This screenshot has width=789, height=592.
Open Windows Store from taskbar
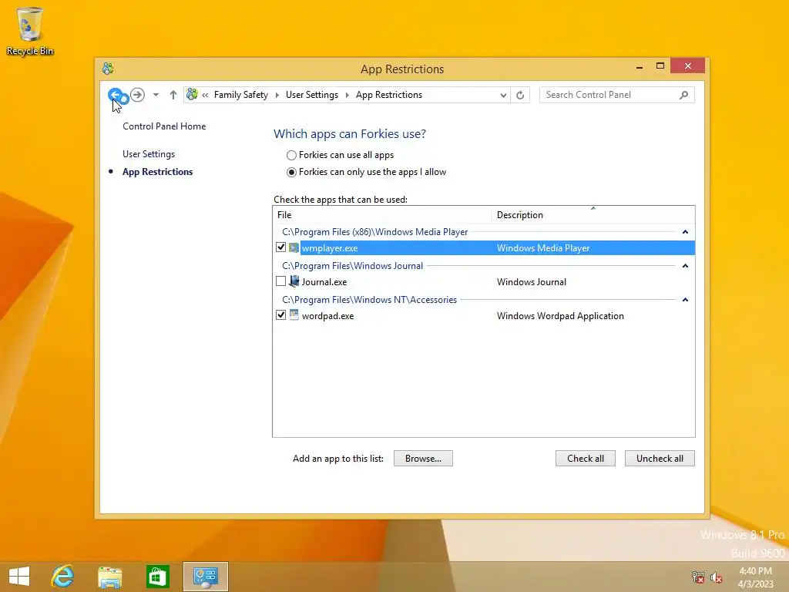[x=157, y=577]
